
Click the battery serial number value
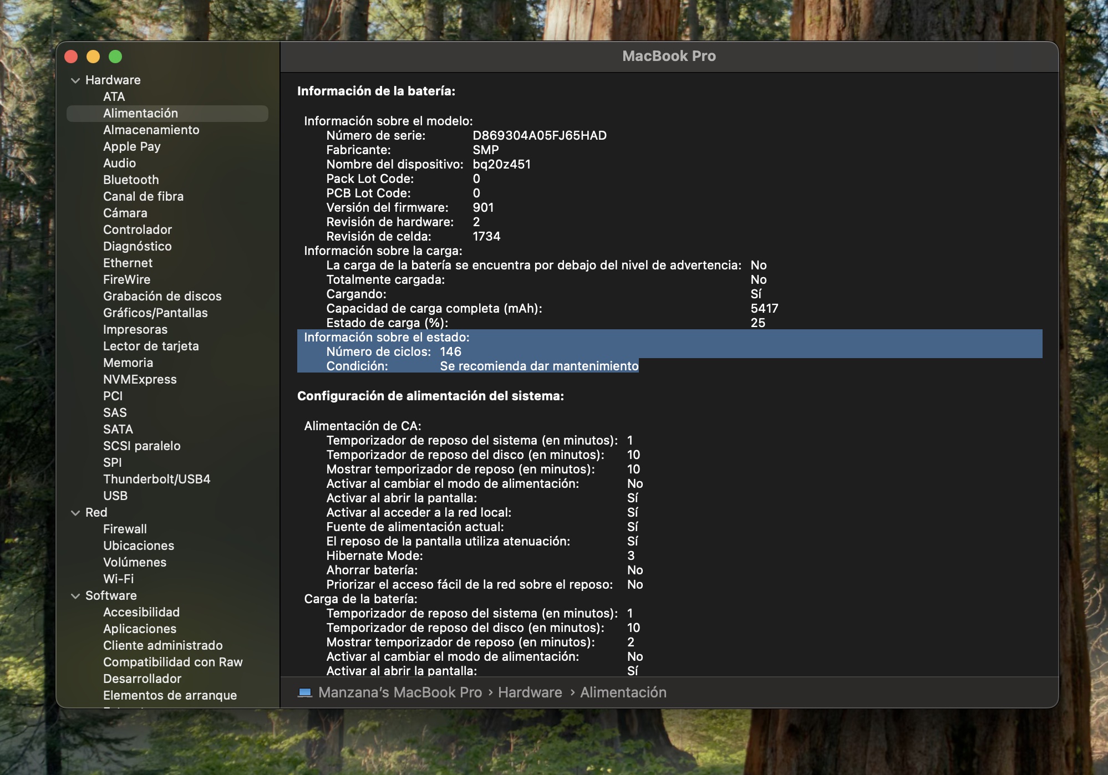pyautogui.click(x=539, y=135)
